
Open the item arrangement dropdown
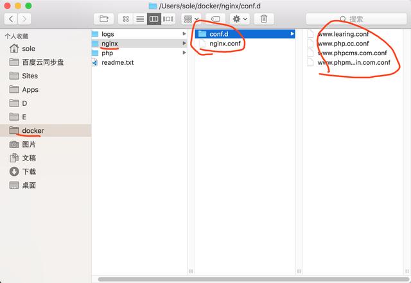191,19
